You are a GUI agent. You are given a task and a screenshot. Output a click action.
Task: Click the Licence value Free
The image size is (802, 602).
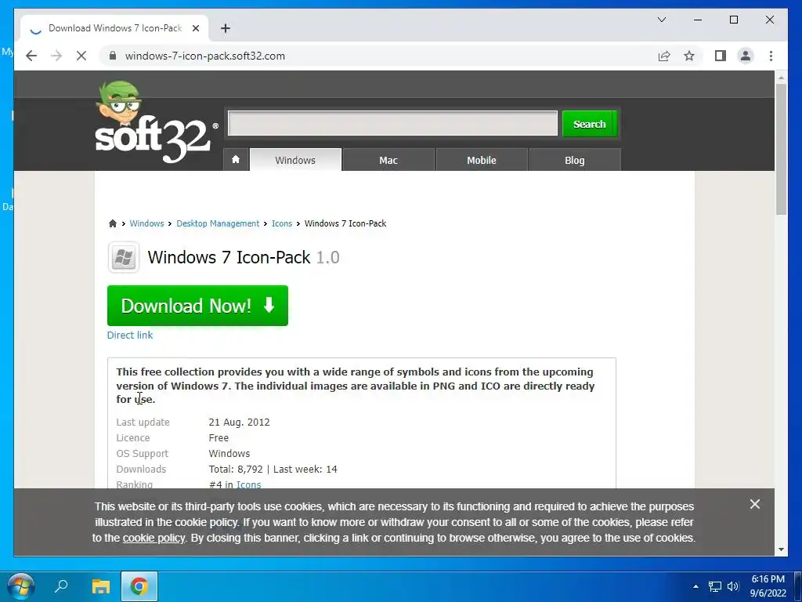[x=219, y=437]
